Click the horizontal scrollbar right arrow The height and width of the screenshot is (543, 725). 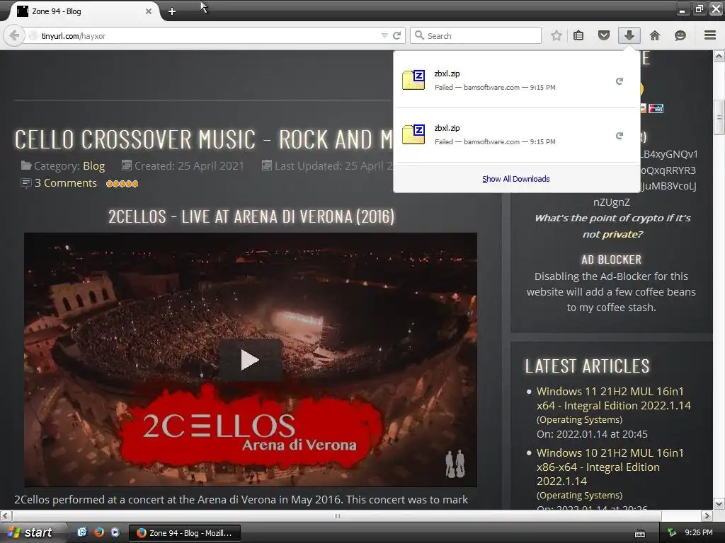pos(707,515)
